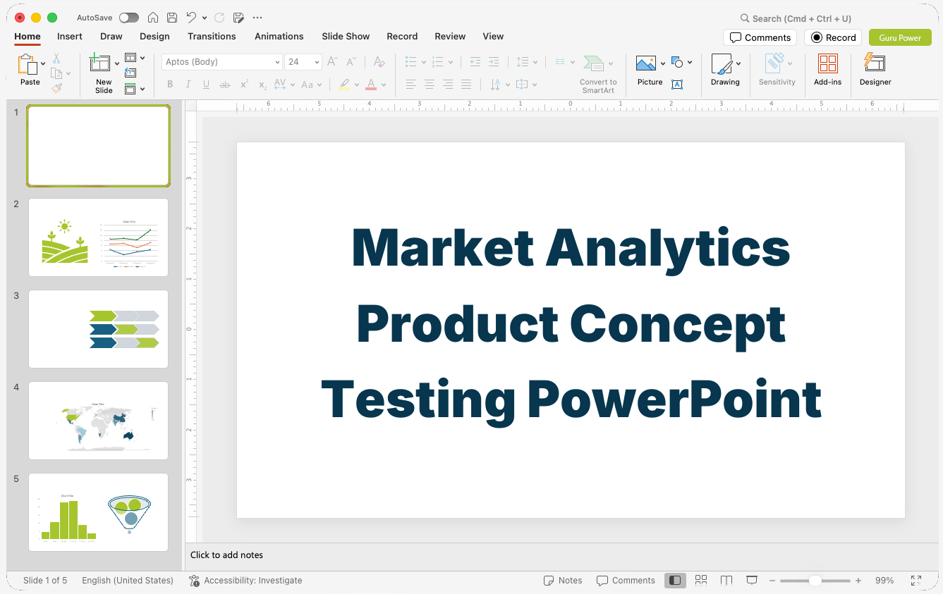943x594 pixels.
Task: Click the Undo arrow icon
Action: [191, 18]
